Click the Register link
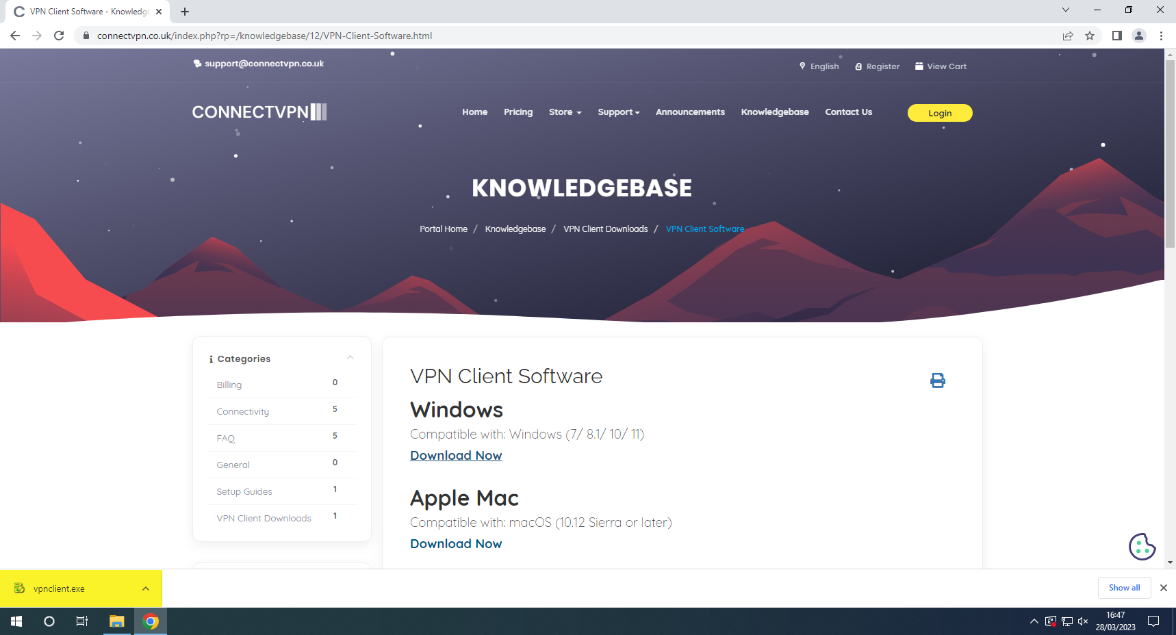This screenshot has width=1176, height=635. coord(883,66)
